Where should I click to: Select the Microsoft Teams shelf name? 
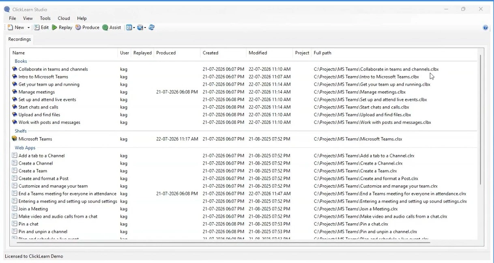click(35, 139)
